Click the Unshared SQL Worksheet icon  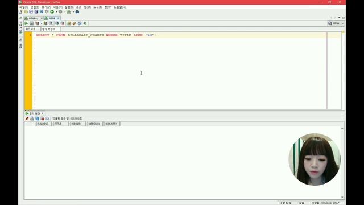(69, 23)
